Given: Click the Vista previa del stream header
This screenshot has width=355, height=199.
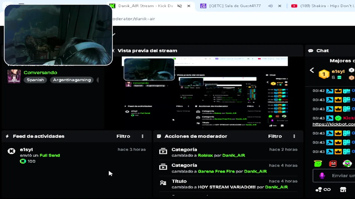Looking at the screenshot, I should 147,51.
